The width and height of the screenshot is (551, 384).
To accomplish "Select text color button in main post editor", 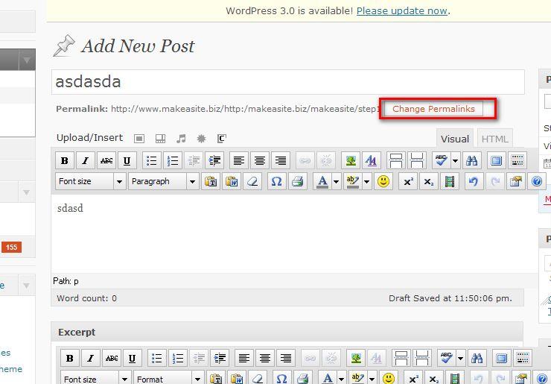I will pos(322,181).
